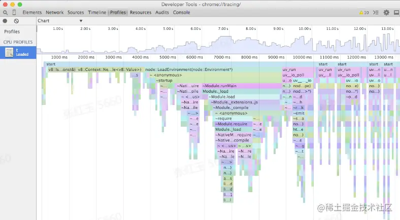Start recording with the record icon
Viewport: 400px width, 220px height.
[x=5, y=21]
